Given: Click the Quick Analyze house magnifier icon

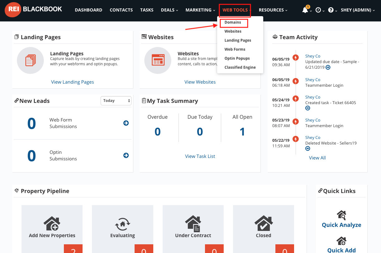Looking at the screenshot, I should click(x=341, y=215).
